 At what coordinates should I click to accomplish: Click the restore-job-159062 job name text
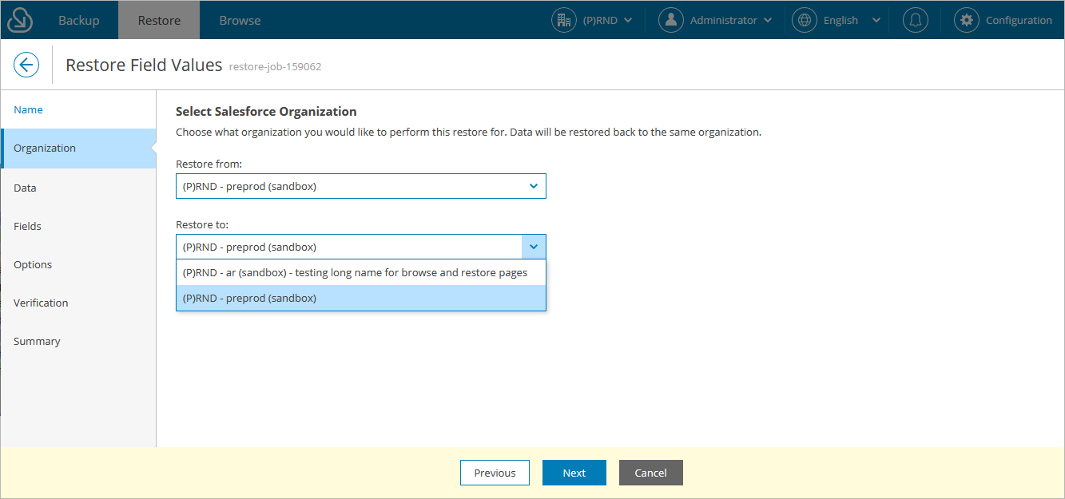click(275, 66)
